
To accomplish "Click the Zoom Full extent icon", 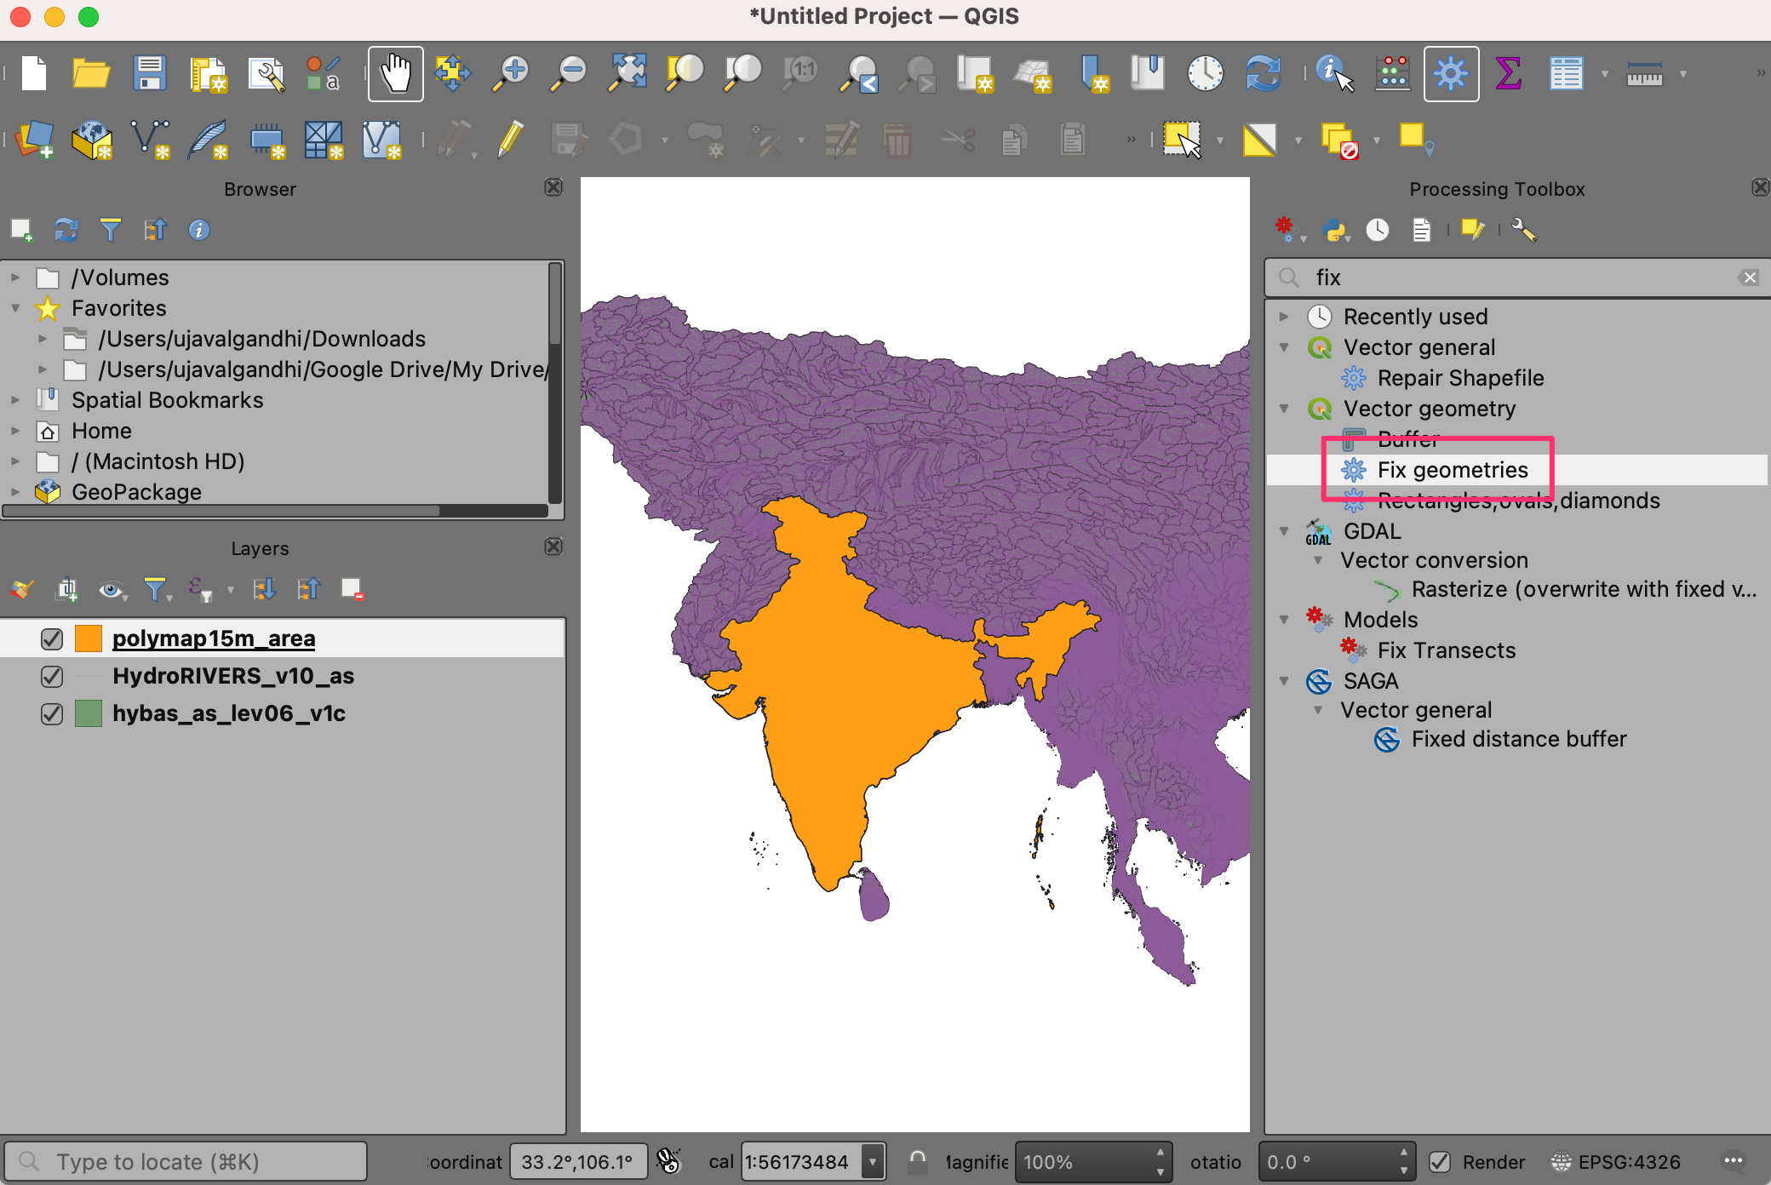I will [x=627, y=74].
